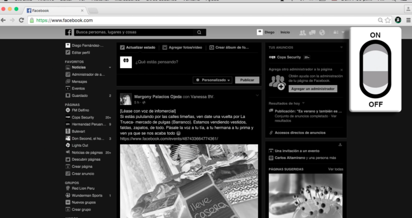Click the download arrow icon above event invitation
Screen dimensions: 412x218
coord(340,144)
